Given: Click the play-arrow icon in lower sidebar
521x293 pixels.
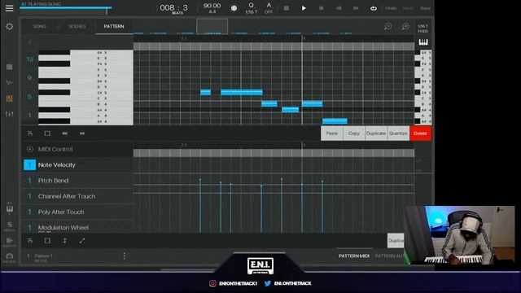Looking at the screenshot, I should [9, 242].
